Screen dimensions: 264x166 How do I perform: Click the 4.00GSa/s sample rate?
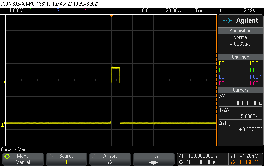coord(241,44)
